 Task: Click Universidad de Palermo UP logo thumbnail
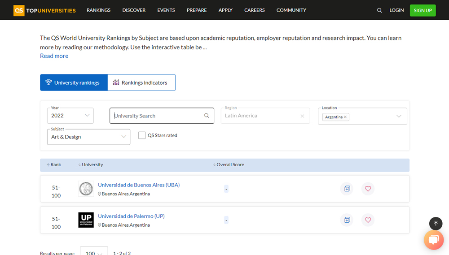pos(86,220)
